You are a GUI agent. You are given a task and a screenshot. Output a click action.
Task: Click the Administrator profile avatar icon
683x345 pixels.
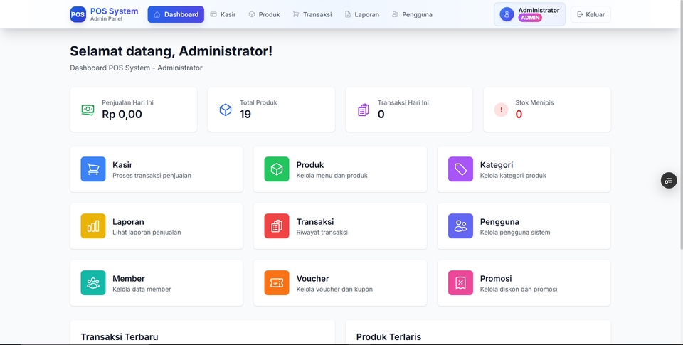click(507, 14)
